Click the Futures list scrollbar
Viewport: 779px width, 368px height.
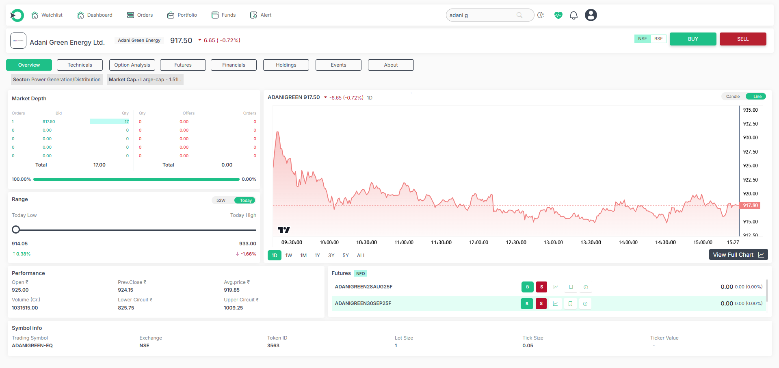point(767,290)
